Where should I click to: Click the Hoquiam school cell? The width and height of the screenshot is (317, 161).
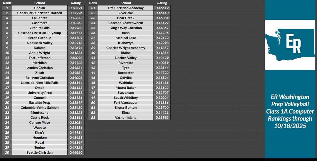[x=40, y=138]
